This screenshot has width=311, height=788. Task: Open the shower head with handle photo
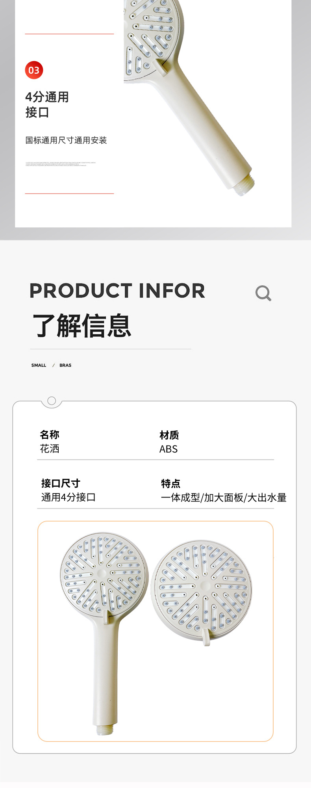pos(103,615)
